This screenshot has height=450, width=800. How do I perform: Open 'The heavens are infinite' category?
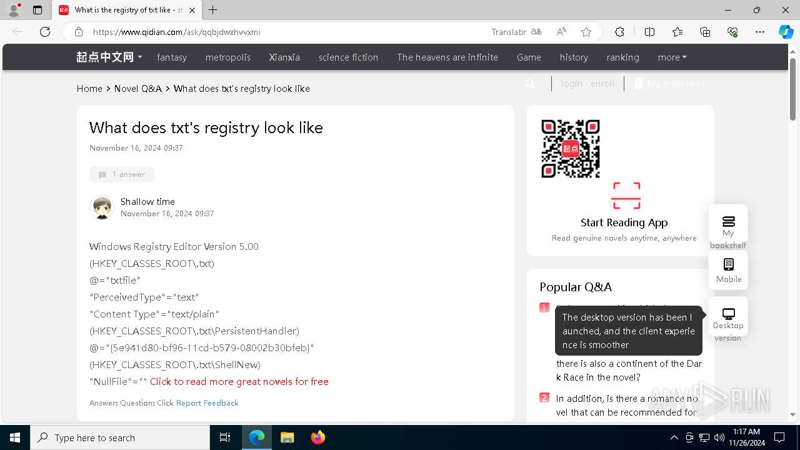447,57
